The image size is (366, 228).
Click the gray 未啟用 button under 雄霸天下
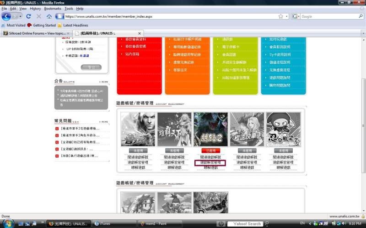point(174,151)
